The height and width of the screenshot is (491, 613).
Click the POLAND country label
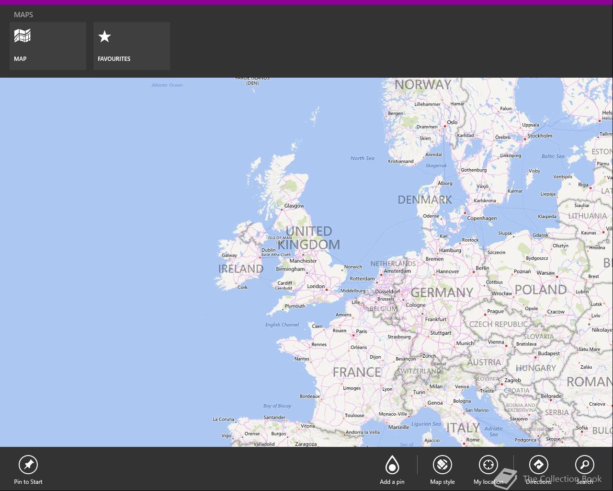click(541, 290)
